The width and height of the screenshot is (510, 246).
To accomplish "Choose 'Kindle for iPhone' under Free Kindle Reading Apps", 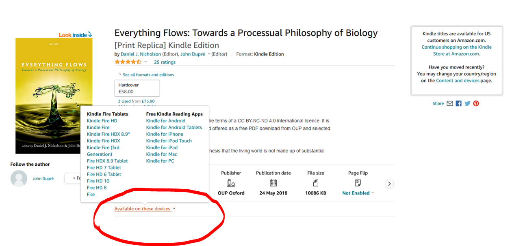I will coord(165,134).
